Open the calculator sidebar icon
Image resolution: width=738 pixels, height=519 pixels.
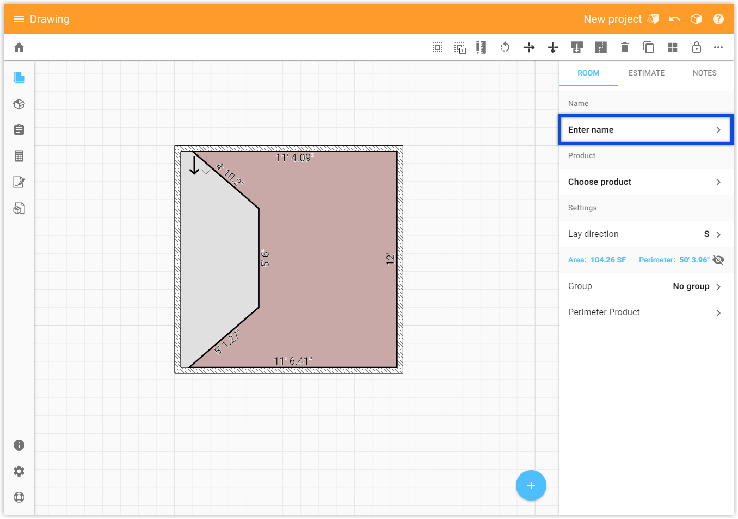(x=19, y=156)
